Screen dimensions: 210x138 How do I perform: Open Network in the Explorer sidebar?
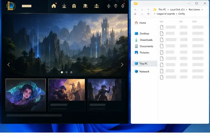pyautogui.click(x=142, y=71)
